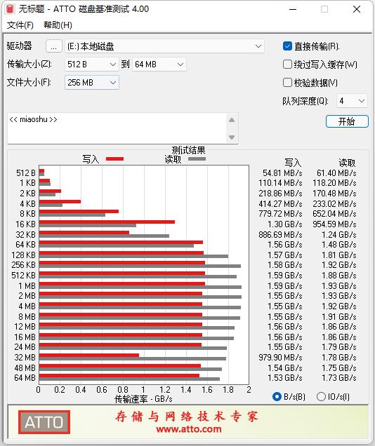Open the 队列深度 queue depth dropdown

click(352, 101)
